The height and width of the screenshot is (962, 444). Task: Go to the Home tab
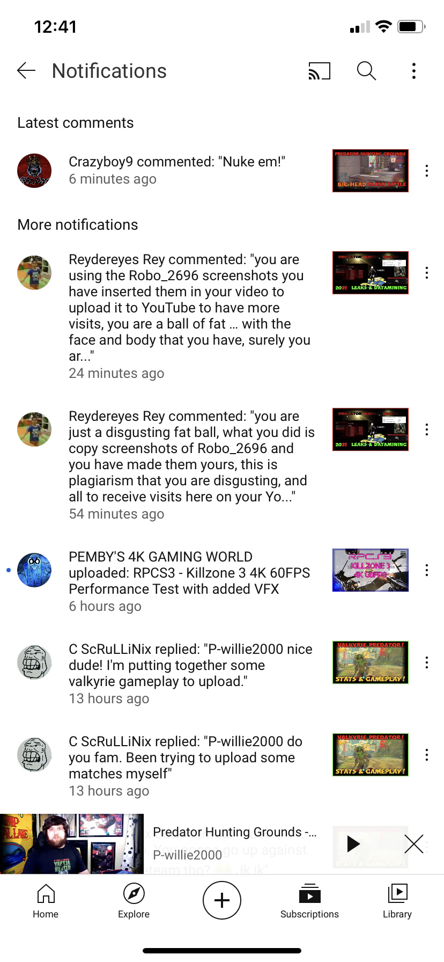pos(46,902)
